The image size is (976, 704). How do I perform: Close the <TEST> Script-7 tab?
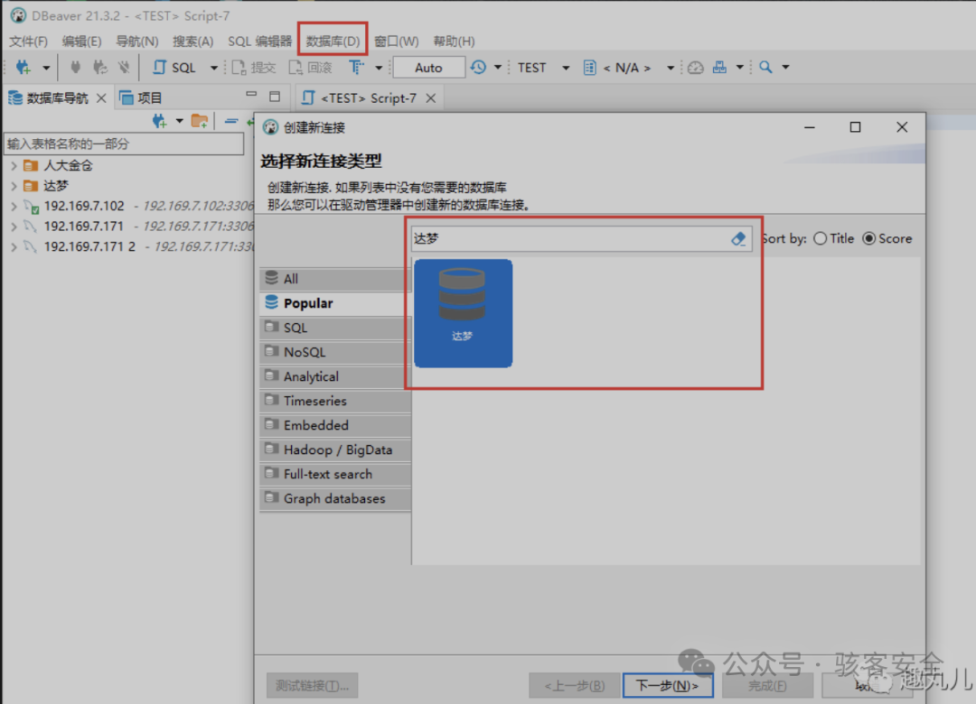tap(431, 97)
